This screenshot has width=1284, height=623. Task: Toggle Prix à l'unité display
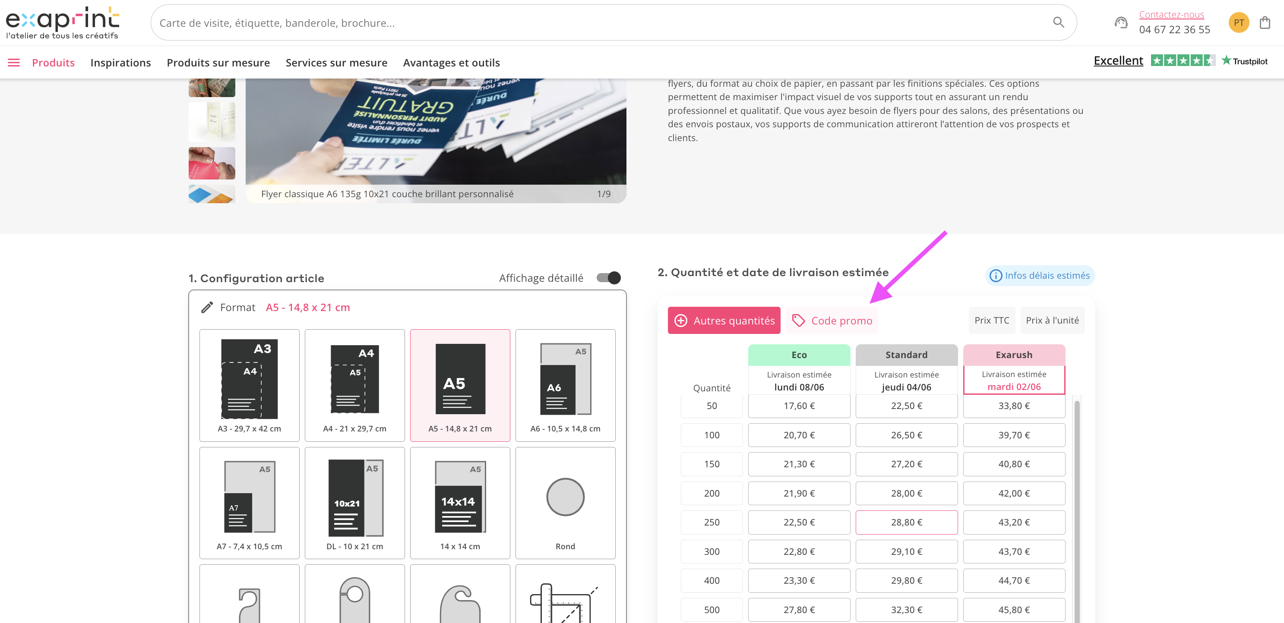[x=1052, y=320]
